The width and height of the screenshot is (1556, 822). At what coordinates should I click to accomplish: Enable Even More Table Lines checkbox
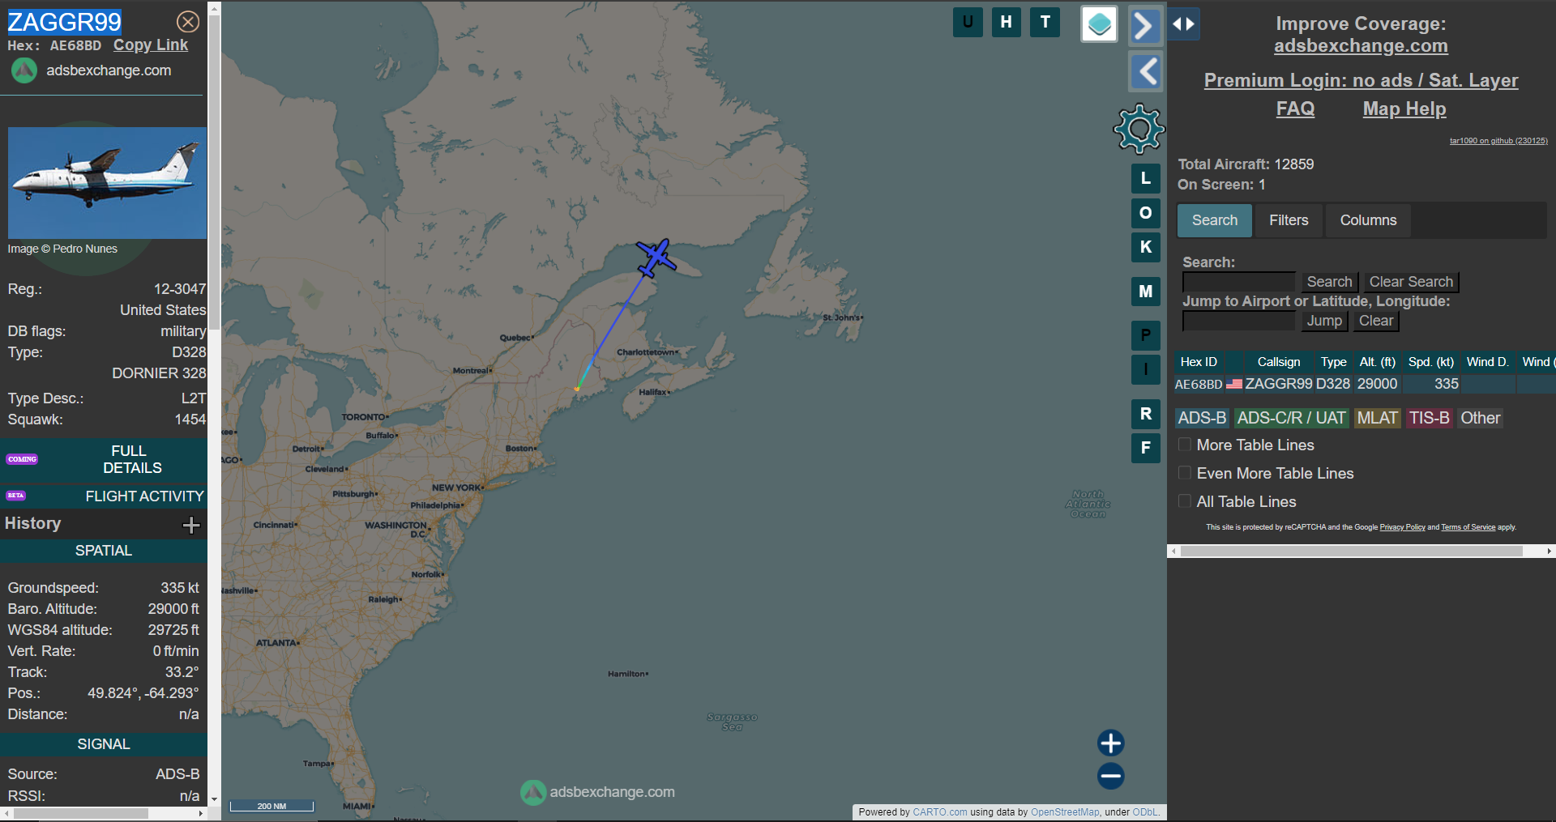1185,473
